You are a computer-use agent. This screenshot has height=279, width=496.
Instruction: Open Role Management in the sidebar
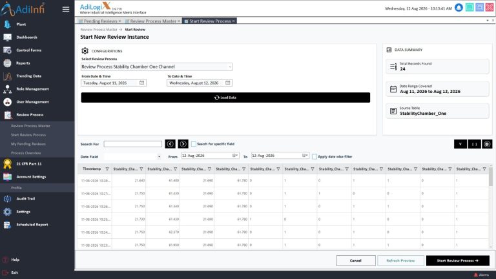32,89
